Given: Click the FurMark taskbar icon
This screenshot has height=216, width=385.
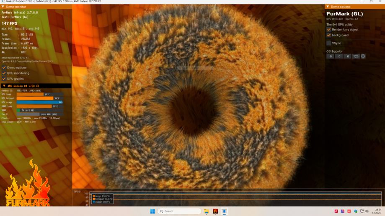Looking at the screenshot, I should click(x=215, y=211).
